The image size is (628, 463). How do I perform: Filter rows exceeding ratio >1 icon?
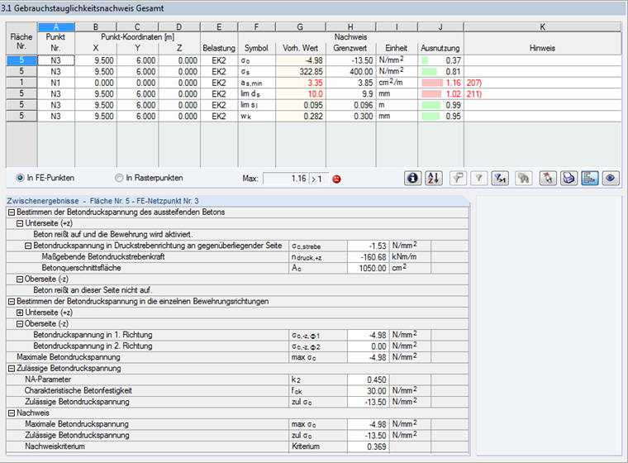[x=500, y=178]
